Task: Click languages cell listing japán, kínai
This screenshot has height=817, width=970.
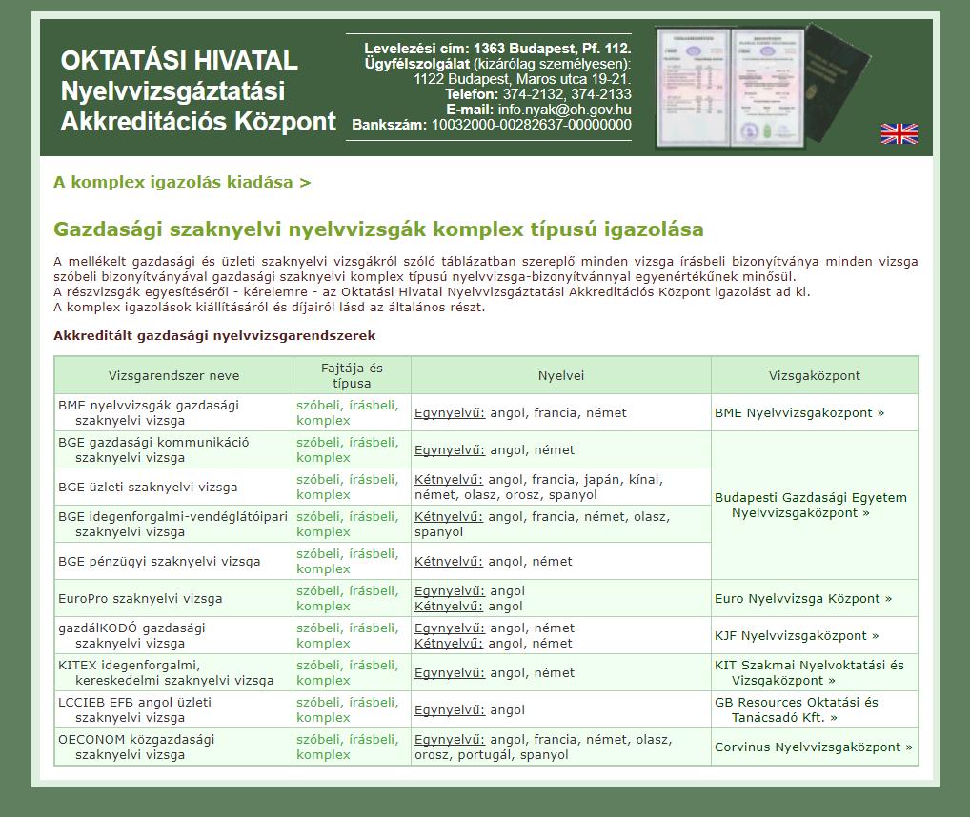Action: pos(561,487)
